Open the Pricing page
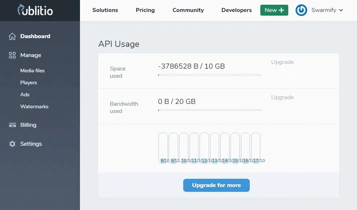357x210 pixels. 145,10
